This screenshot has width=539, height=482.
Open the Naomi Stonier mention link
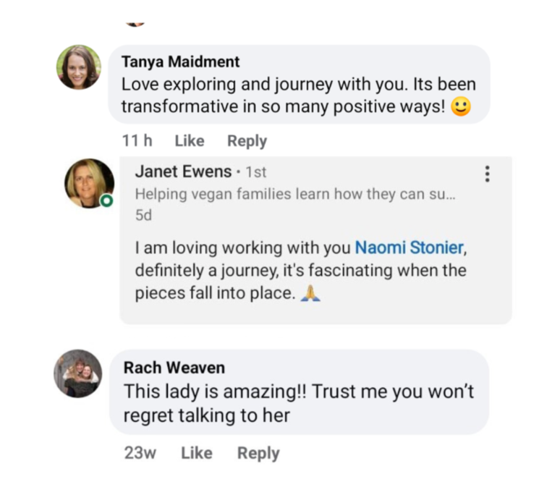408,248
